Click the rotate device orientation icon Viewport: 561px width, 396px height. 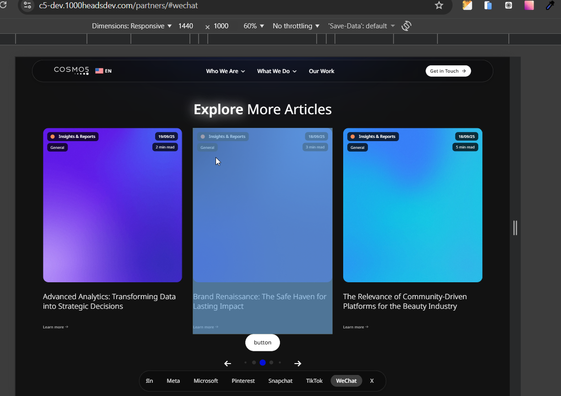pyautogui.click(x=406, y=26)
